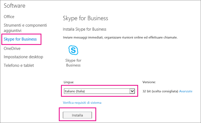Screen dimensions: 201x123
Task: Click the Italiano (Italia) language field
Action: click(x=99, y=91)
